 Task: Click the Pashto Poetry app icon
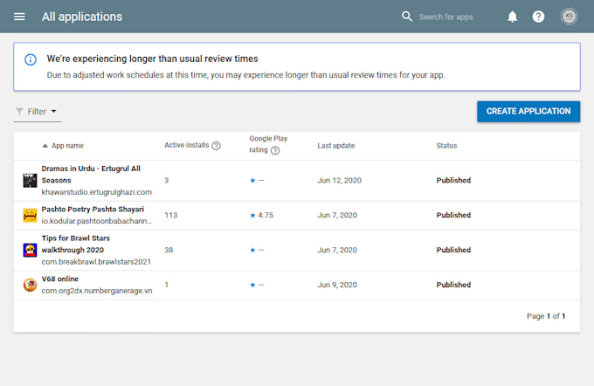[x=30, y=215]
